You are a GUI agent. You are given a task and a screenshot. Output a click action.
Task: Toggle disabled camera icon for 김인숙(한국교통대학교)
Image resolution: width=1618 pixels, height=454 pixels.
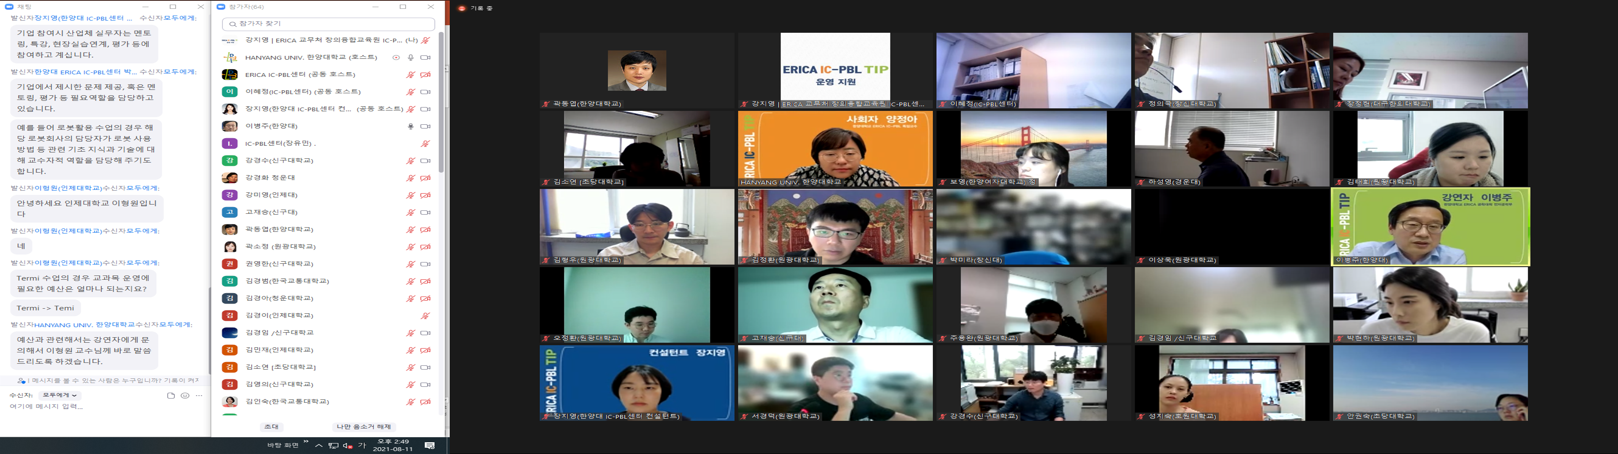[425, 402]
